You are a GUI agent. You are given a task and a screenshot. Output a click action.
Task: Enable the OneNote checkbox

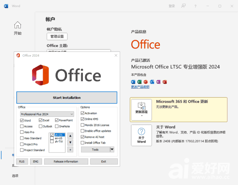[x=57, y=126]
